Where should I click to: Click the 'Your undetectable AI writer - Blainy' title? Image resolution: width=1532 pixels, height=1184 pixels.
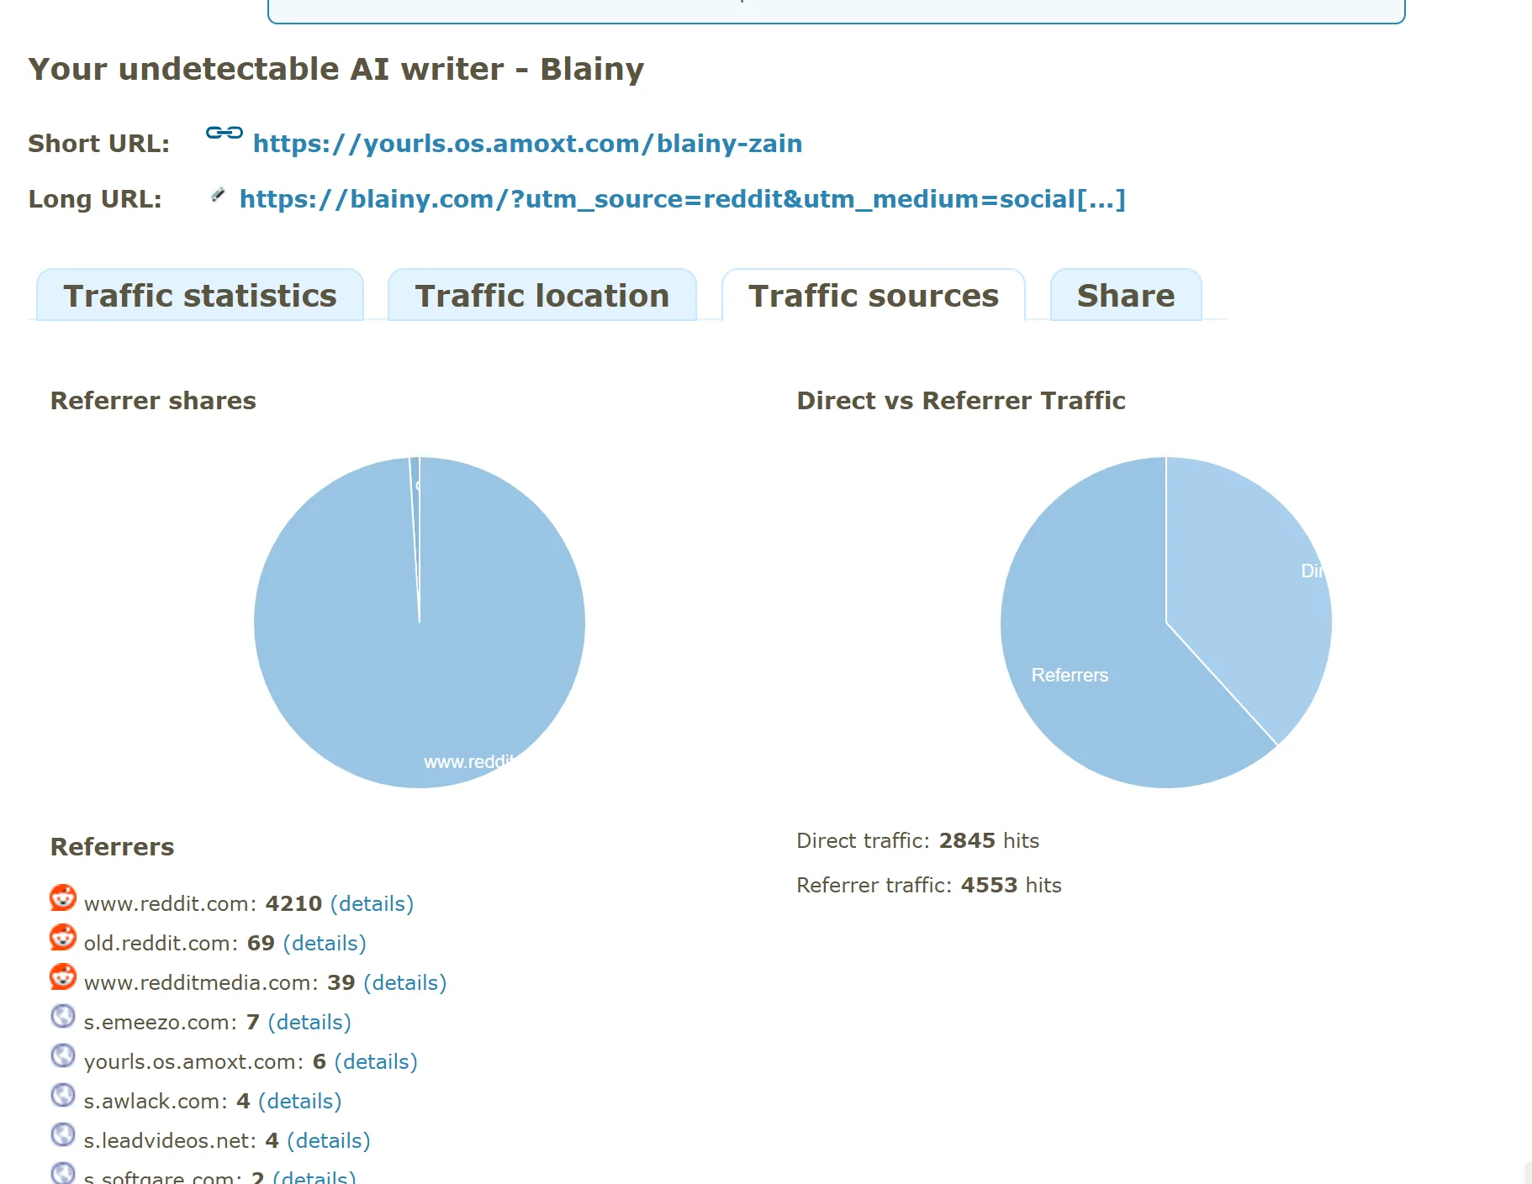[x=336, y=69]
